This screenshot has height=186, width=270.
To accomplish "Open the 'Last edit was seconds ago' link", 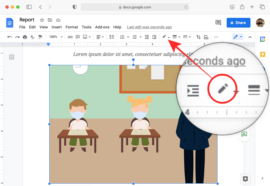I will (x=149, y=27).
